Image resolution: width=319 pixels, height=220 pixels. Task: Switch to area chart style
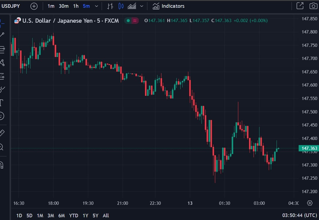point(132,6)
